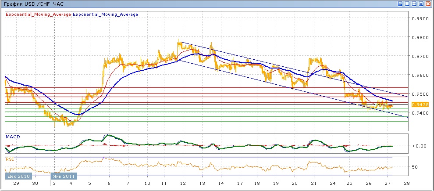The width and height of the screenshot is (434, 191).
Task: Tile chart vertically using two-column icon
Action: coord(407,4)
